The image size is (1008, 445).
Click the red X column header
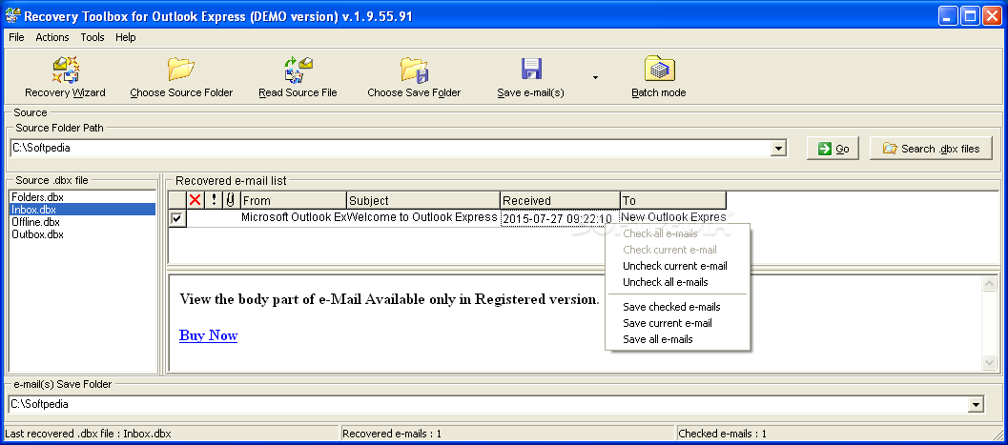pos(195,200)
